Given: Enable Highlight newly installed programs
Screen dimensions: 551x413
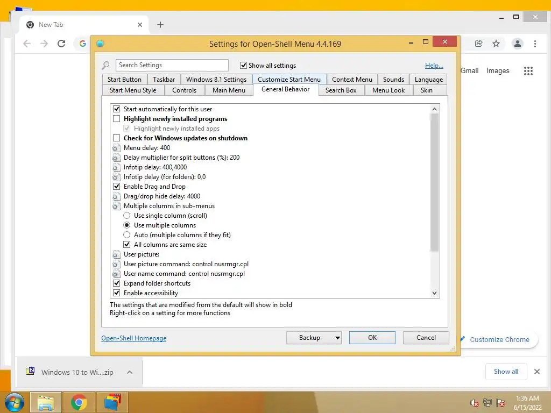Looking at the screenshot, I should tap(116, 119).
